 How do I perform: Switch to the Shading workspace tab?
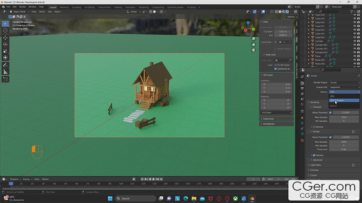tap(118, 7)
